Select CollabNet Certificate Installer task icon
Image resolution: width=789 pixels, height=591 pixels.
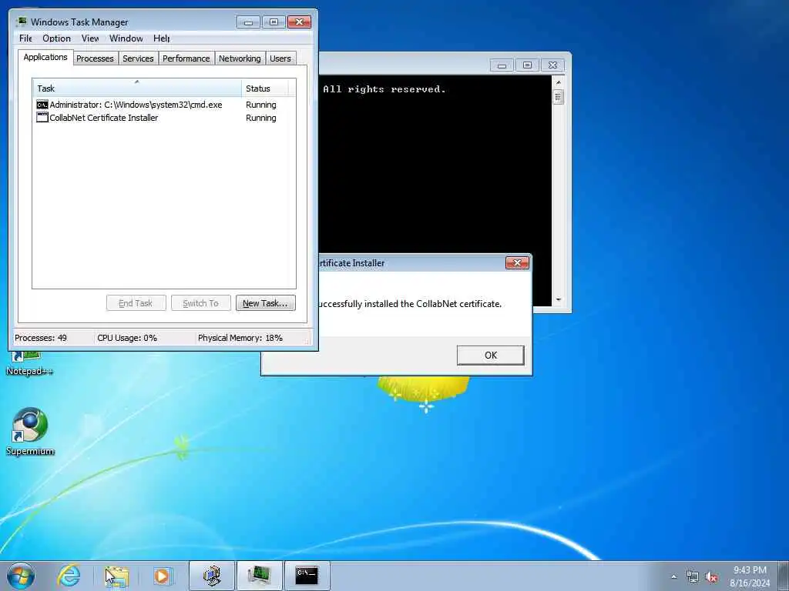pyautogui.click(x=42, y=118)
